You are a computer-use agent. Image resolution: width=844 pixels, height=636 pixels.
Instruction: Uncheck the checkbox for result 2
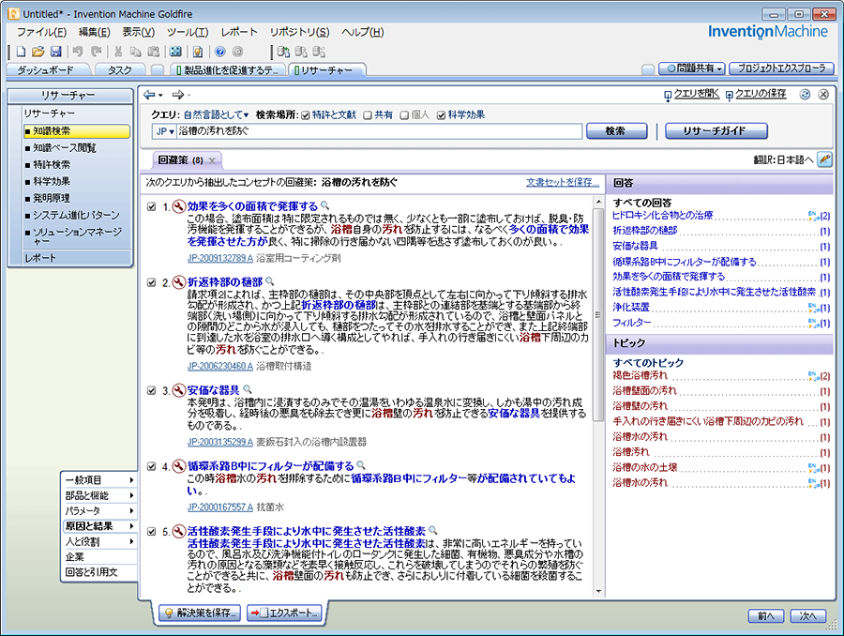[152, 282]
